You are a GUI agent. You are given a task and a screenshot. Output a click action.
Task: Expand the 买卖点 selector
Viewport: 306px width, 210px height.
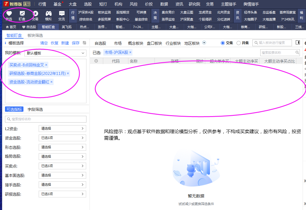(62, 166)
